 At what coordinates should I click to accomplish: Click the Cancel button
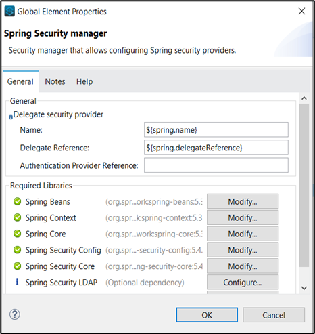tap(274, 315)
